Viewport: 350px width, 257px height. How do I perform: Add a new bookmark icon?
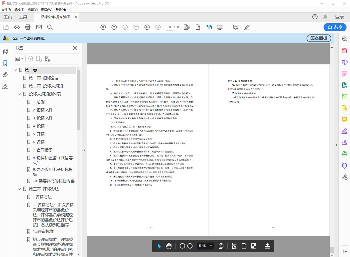pyautogui.click(x=39, y=59)
